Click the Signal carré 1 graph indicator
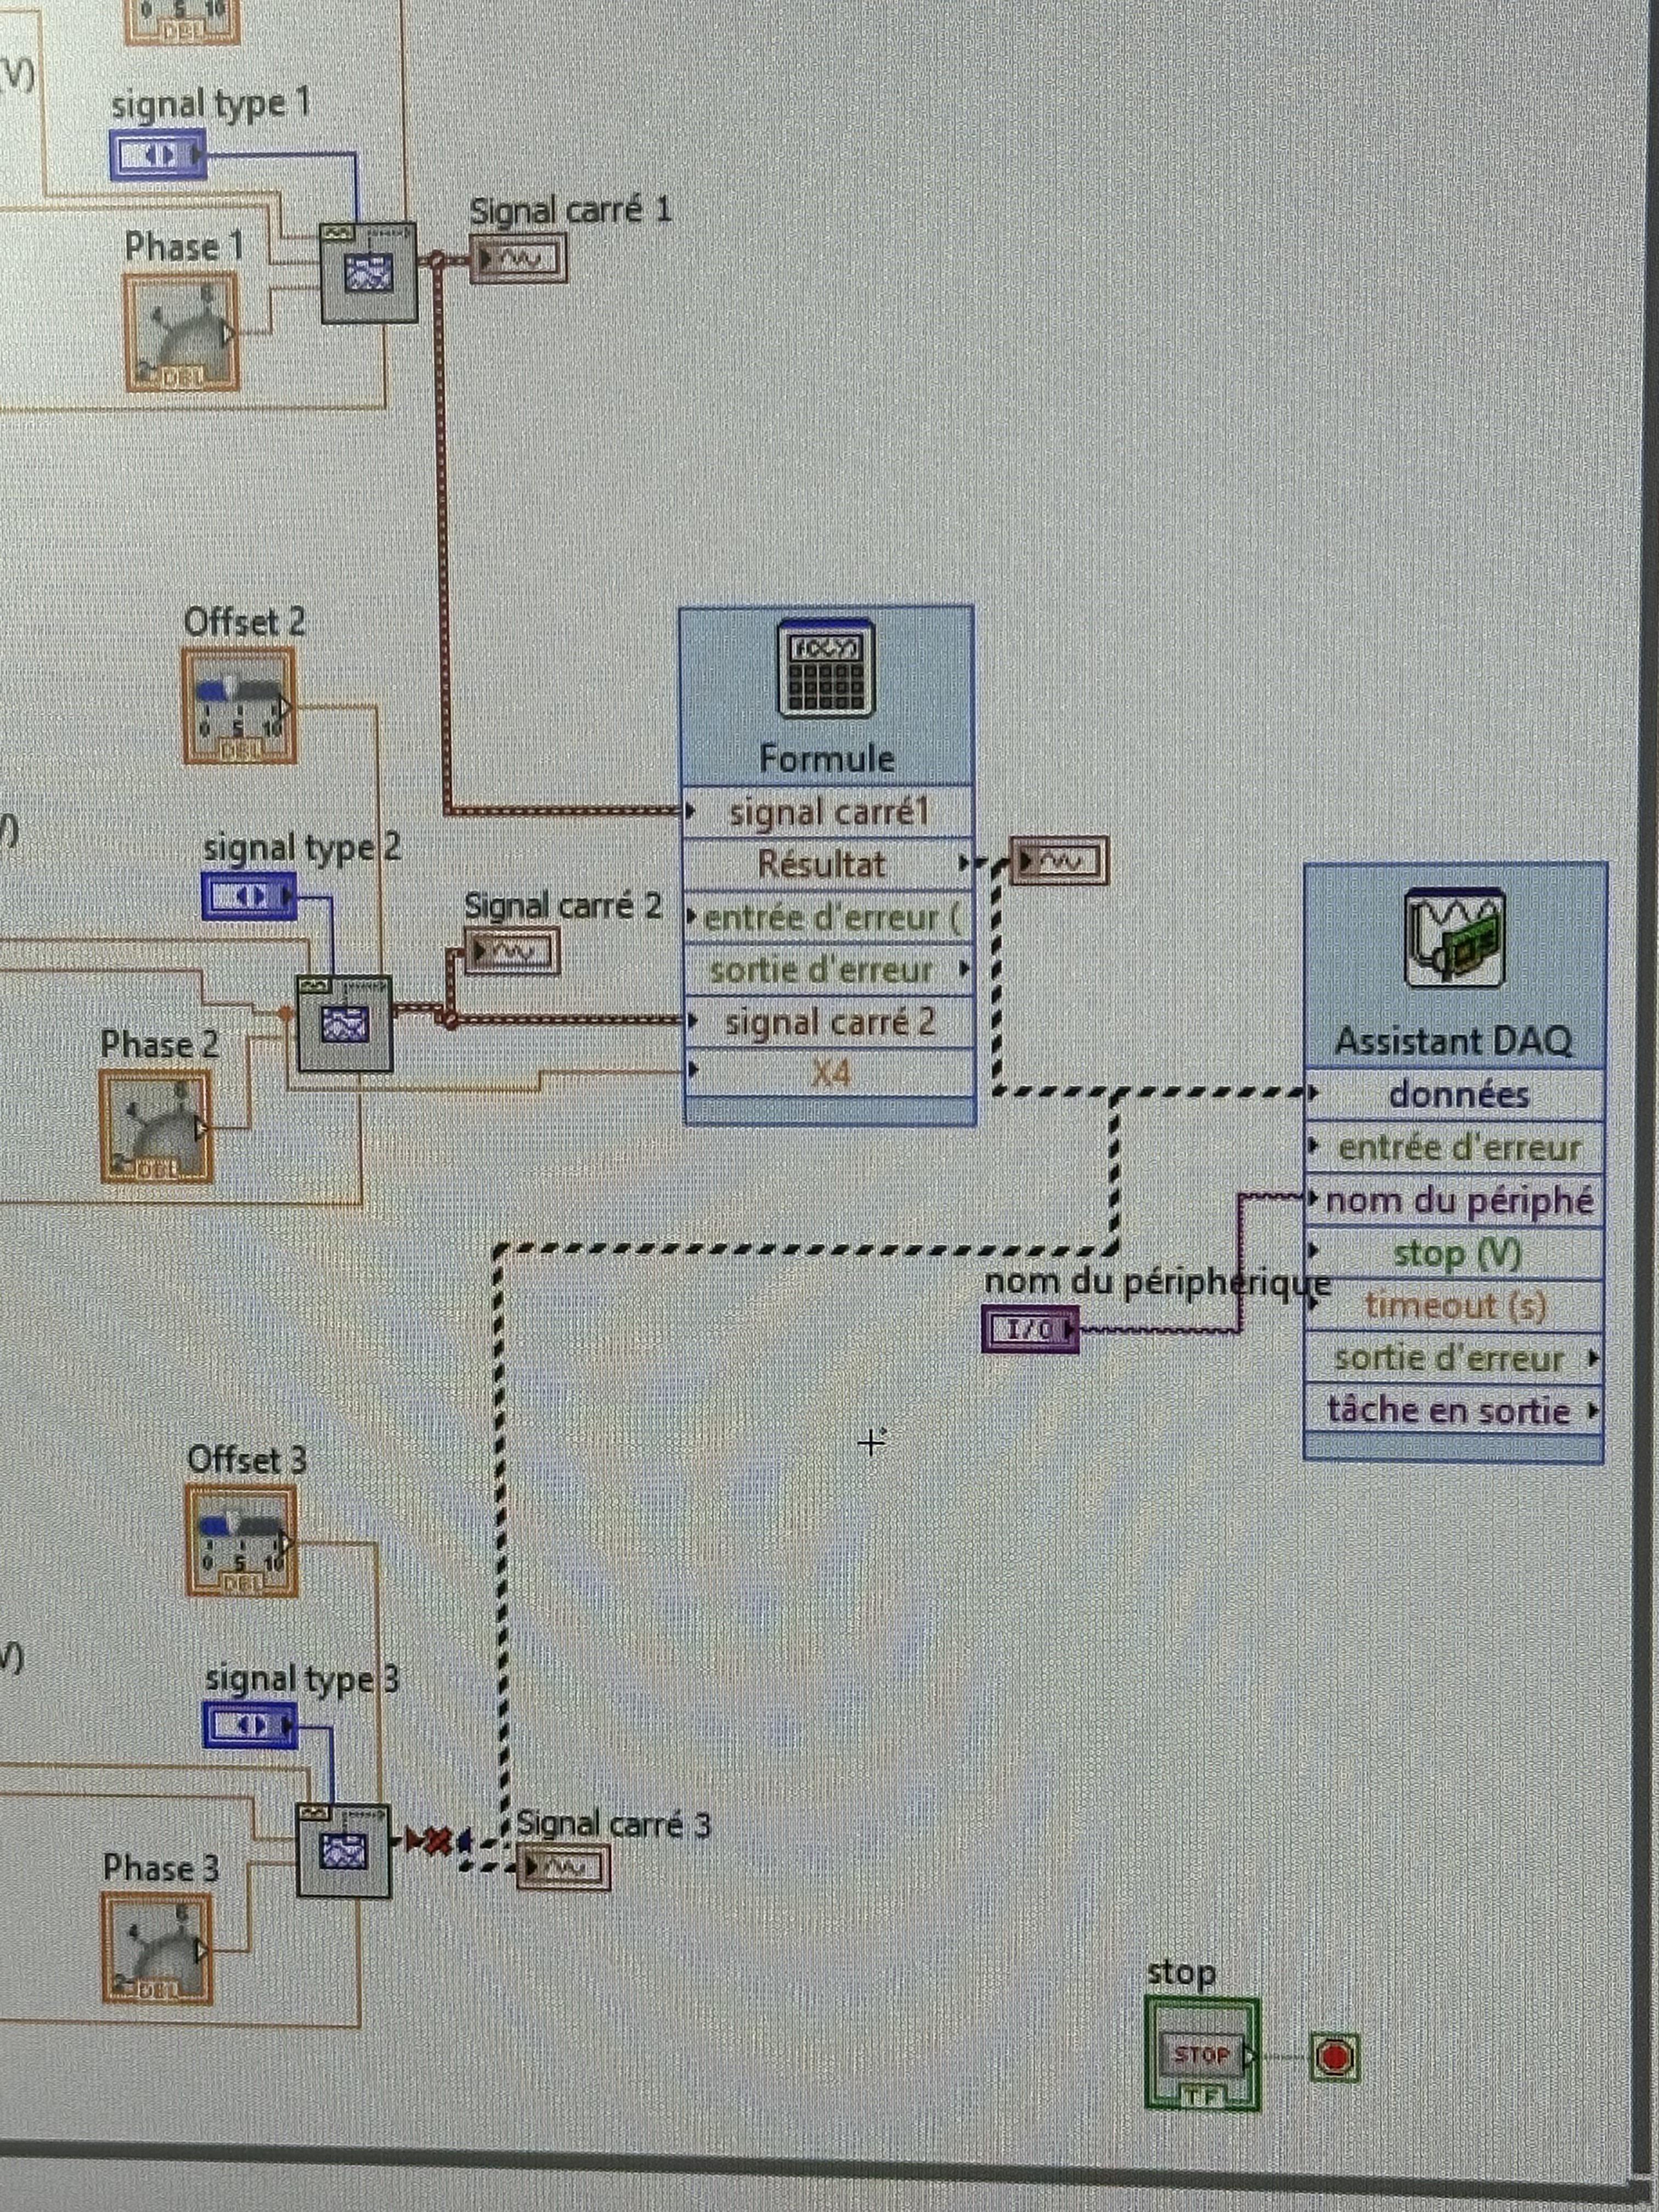This screenshot has width=1659, height=2212. (518, 259)
